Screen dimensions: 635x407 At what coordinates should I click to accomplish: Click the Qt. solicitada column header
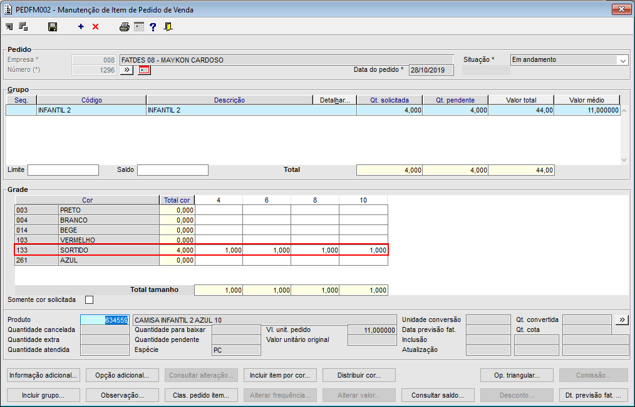[389, 100]
